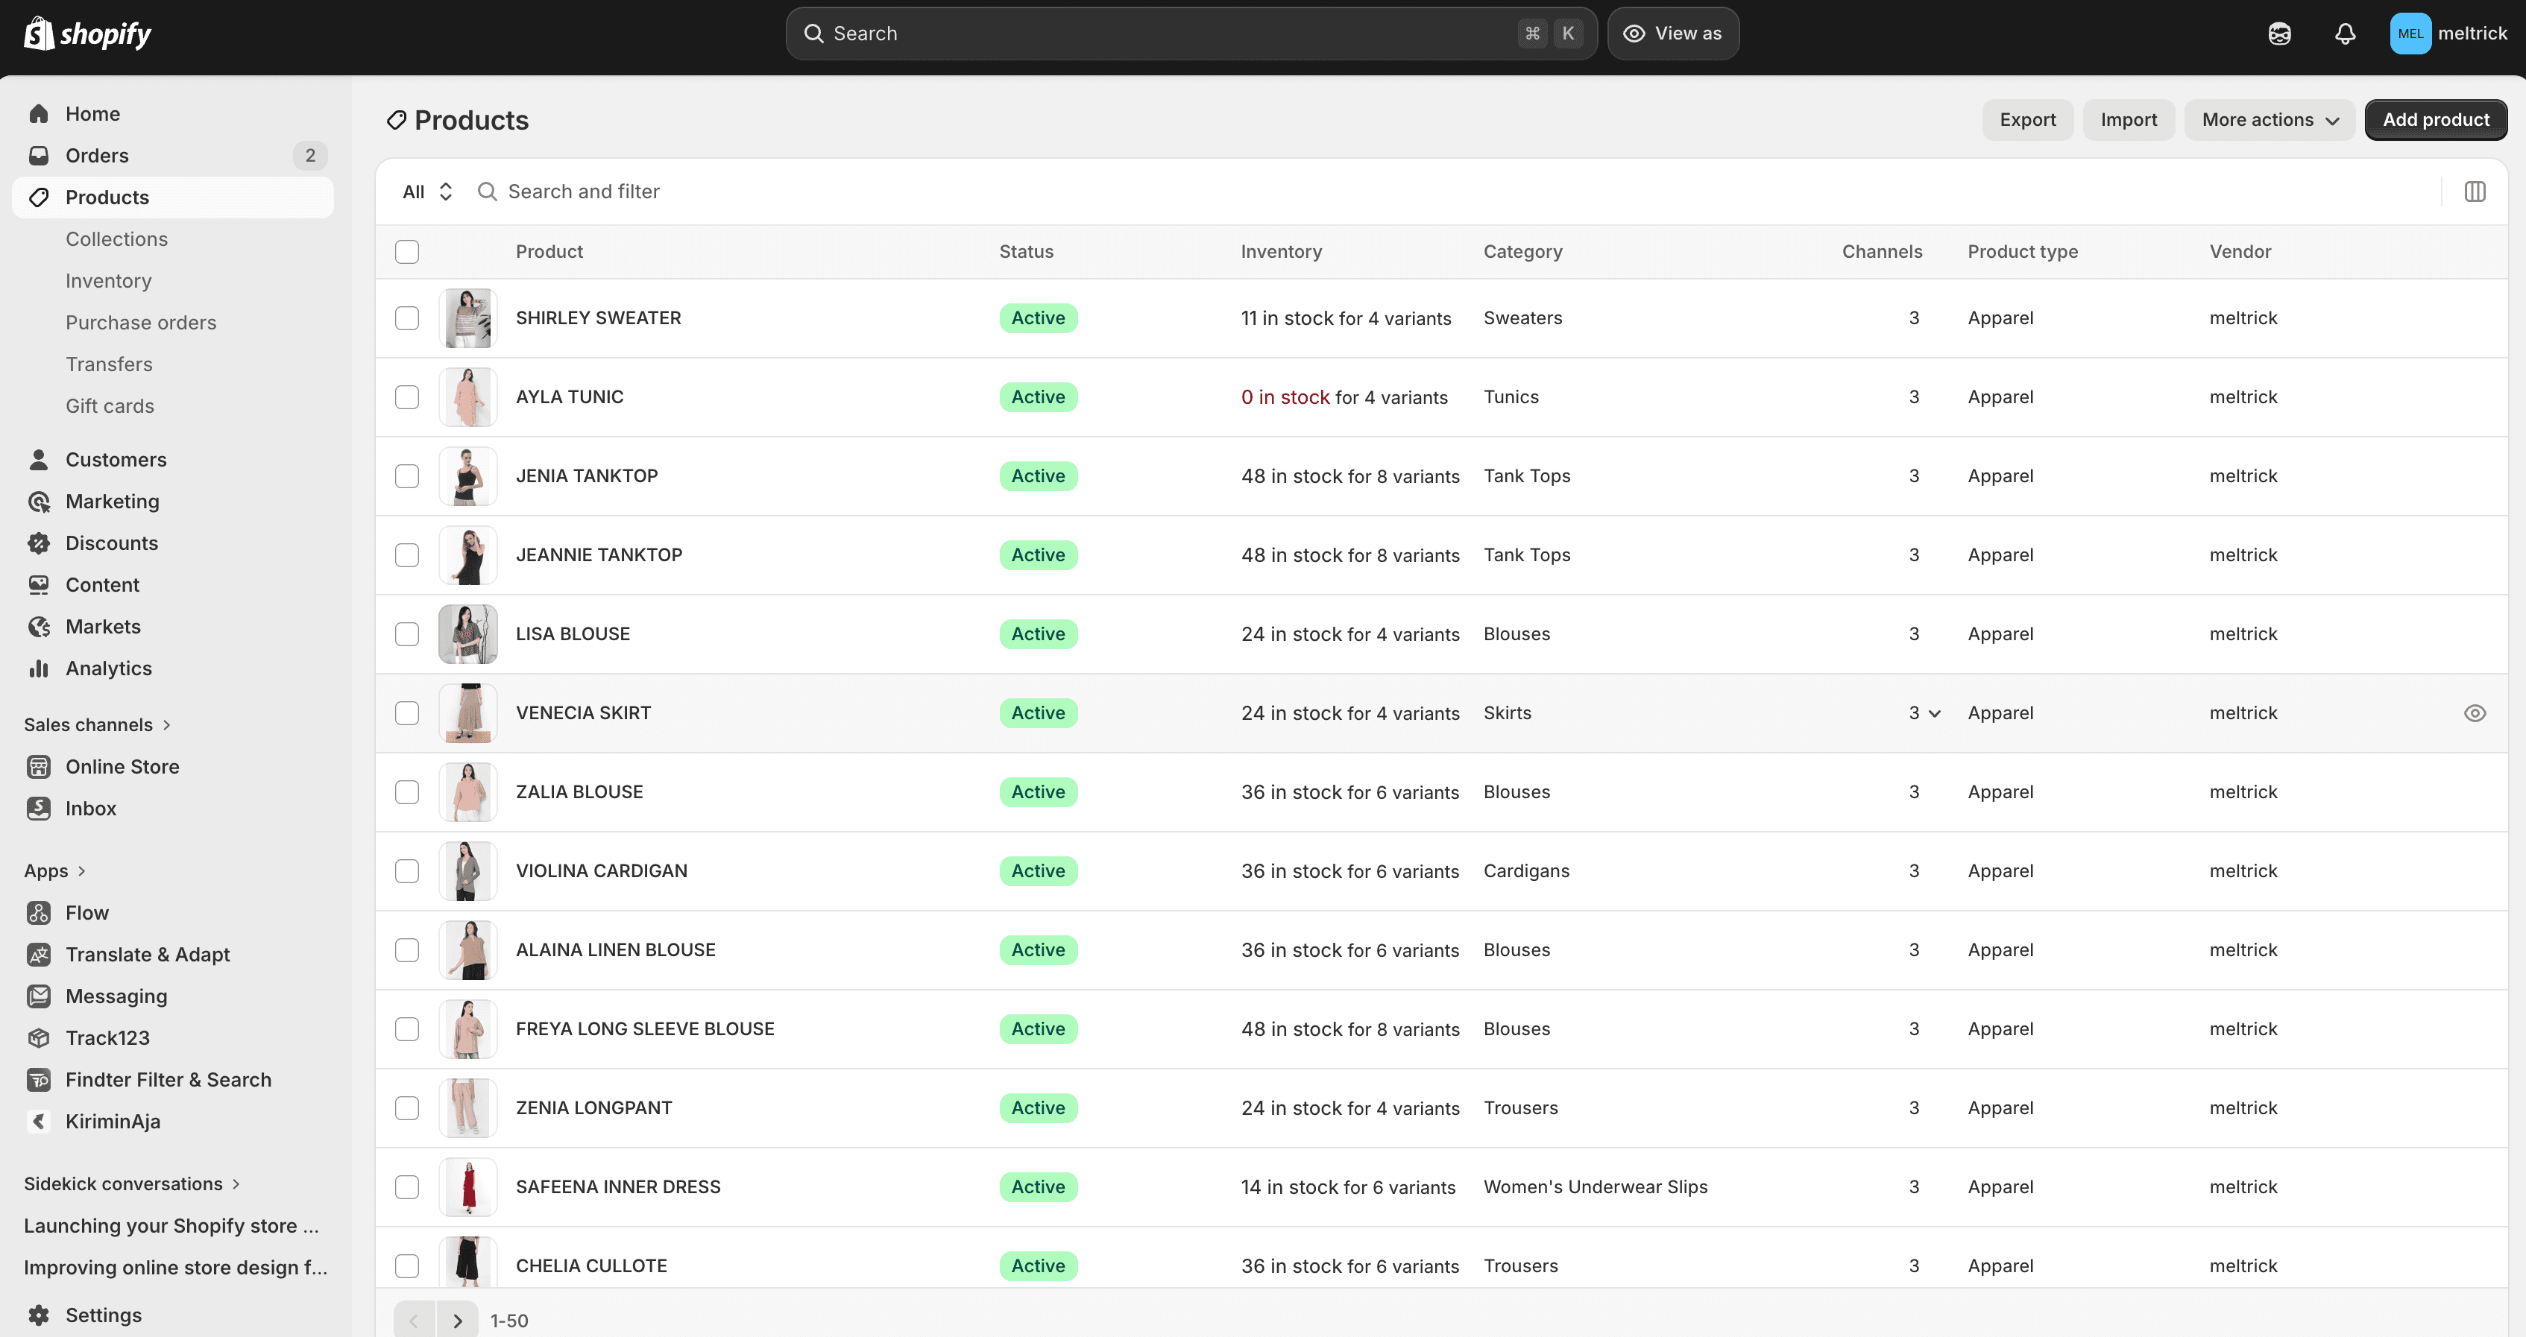Check the VENECIA SKIRT row checkbox

407,714
